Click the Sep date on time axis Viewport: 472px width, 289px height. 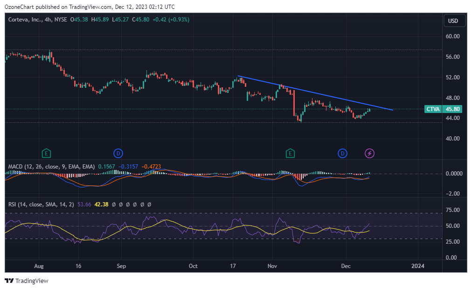tap(121, 266)
